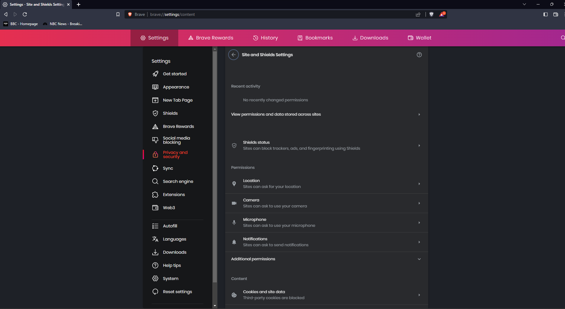Open the share page icon
The width and height of the screenshot is (565, 309).
coord(418,14)
